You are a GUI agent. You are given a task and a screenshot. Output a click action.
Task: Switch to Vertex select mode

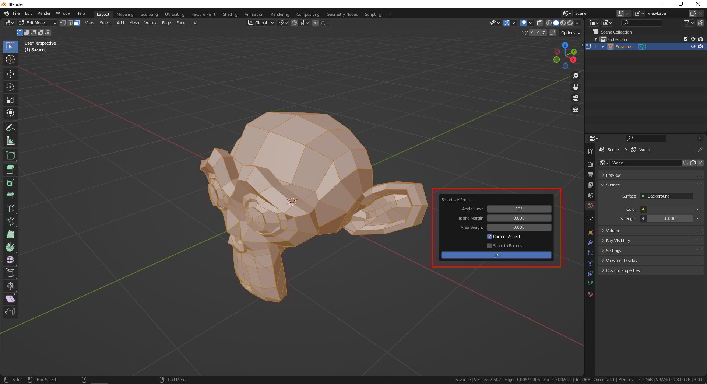pyautogui.click(x=63, y=22)
